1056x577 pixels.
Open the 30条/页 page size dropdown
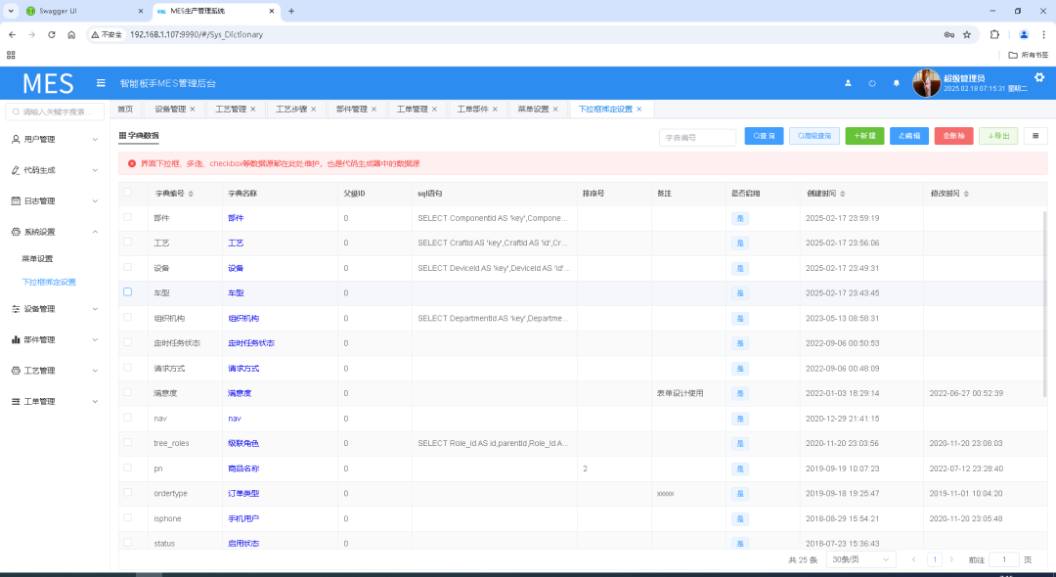click(860, 559)
